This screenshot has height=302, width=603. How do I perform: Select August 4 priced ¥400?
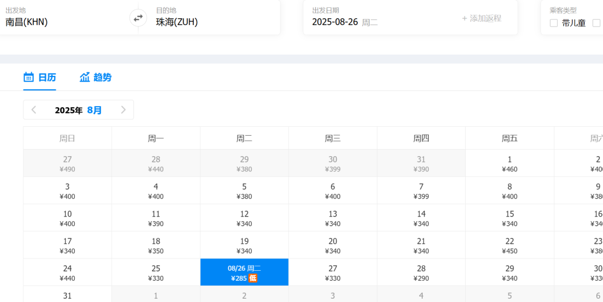pyautogui.click(x=156, y=191)
